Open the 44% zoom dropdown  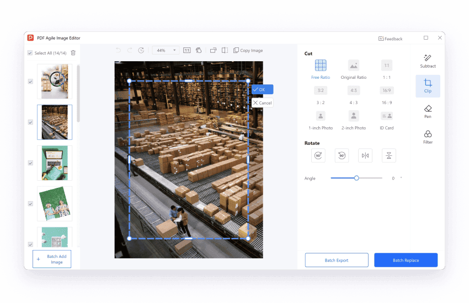click(x=166, y=50)
